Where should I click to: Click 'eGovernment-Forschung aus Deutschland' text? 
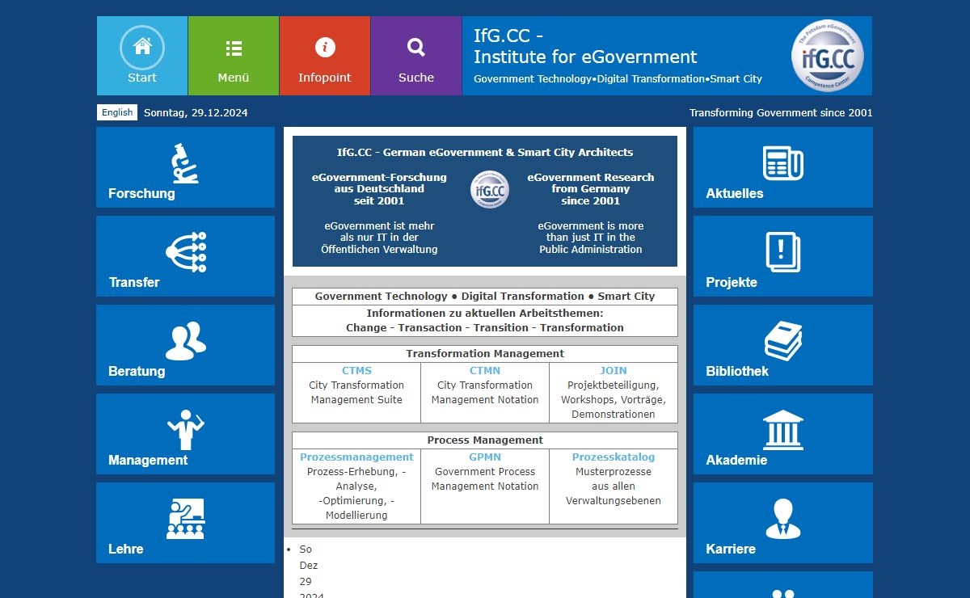[379, 189]
